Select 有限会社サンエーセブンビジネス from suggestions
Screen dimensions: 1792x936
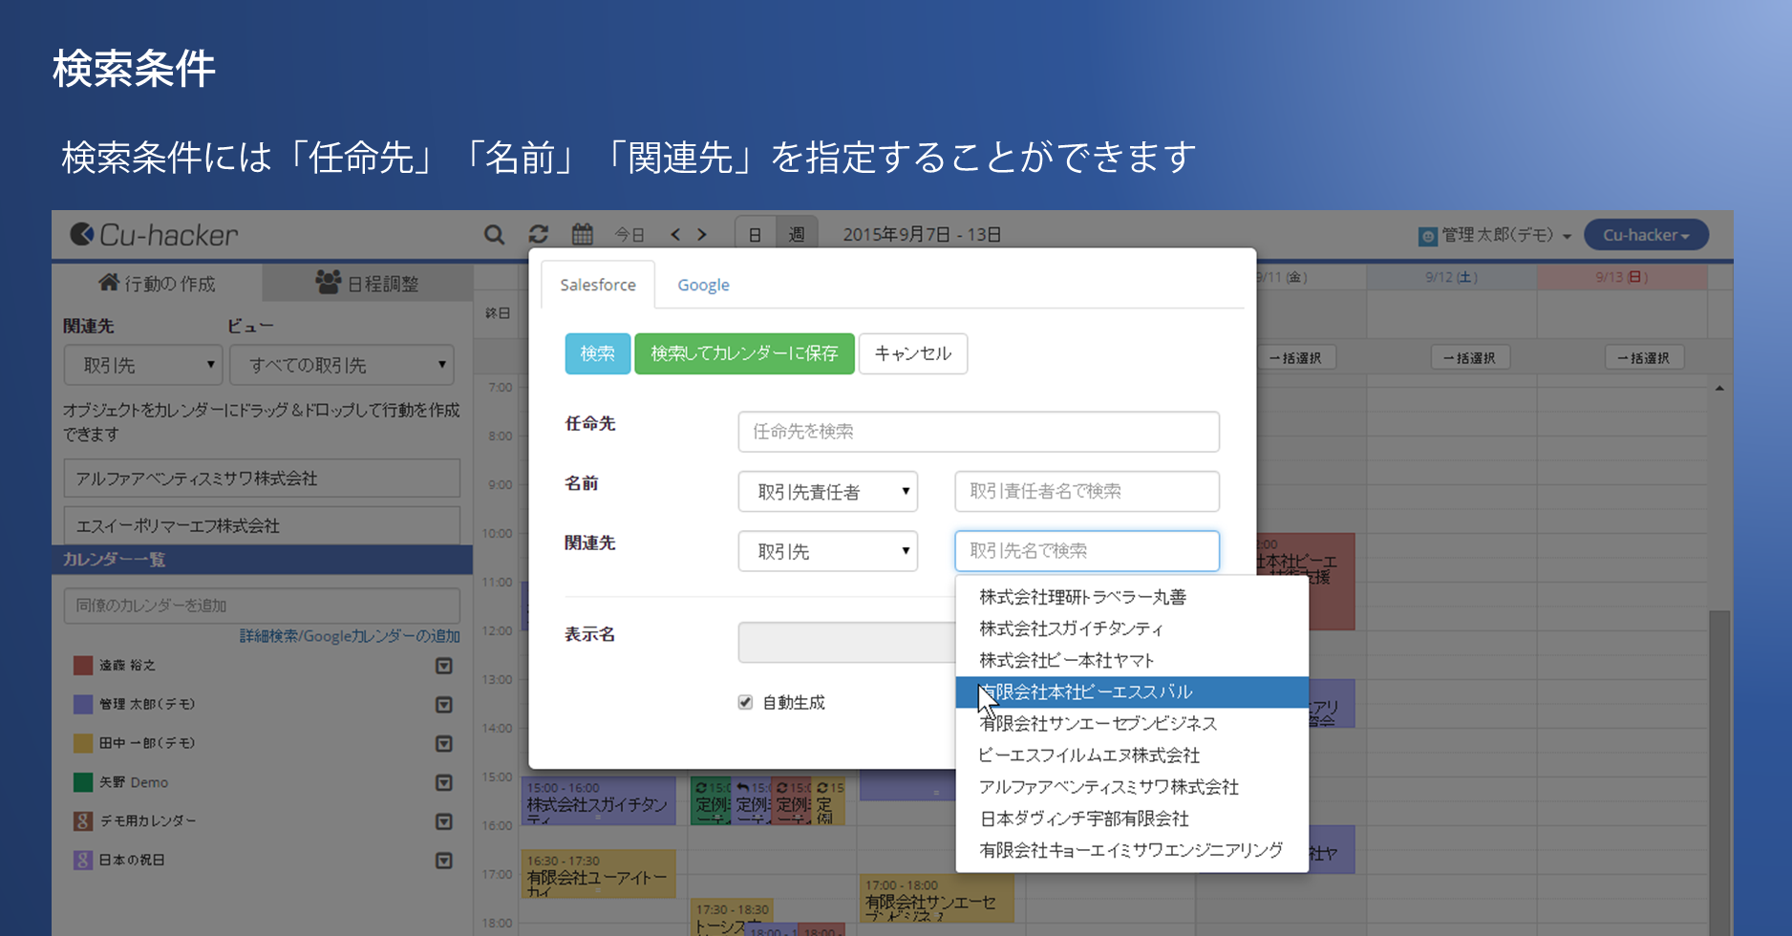click(x=1132, y=723)
